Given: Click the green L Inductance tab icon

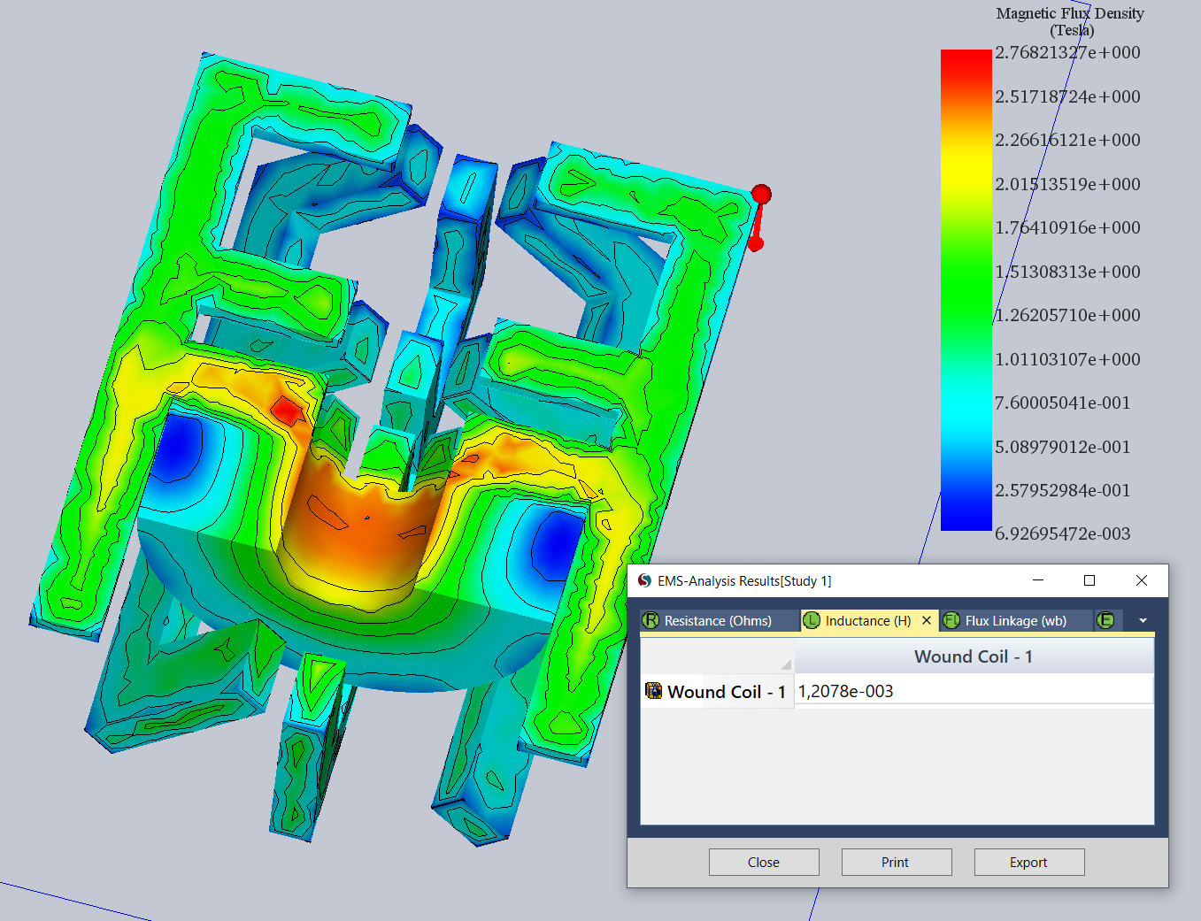Looking at the screenshot, I should (x=812, y=621).
